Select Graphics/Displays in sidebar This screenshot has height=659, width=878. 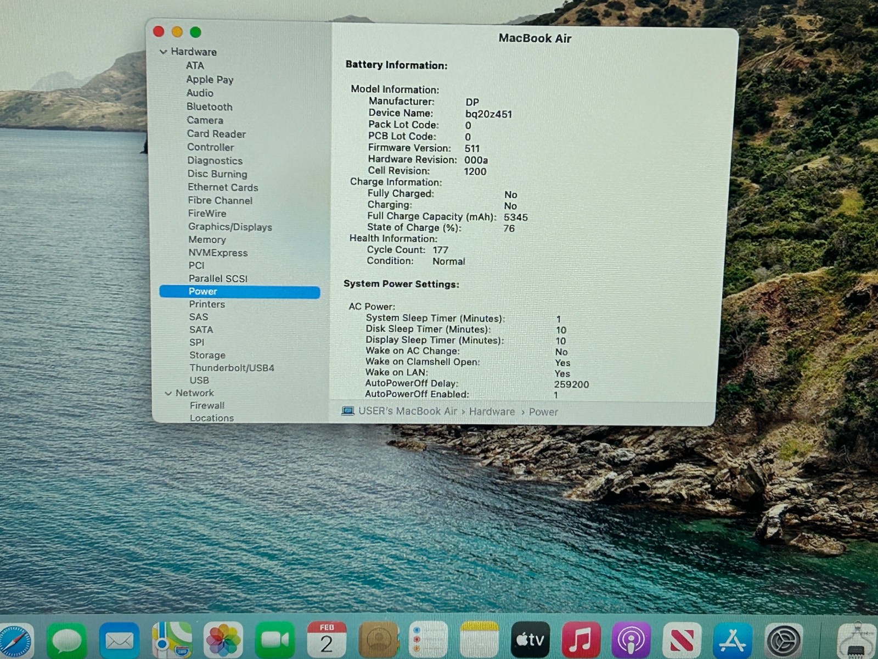[x=230, y=227]
